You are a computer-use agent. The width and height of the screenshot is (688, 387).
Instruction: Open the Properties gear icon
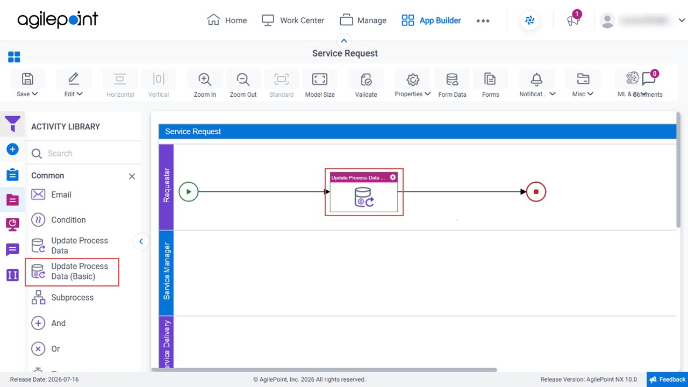(413, 79)
